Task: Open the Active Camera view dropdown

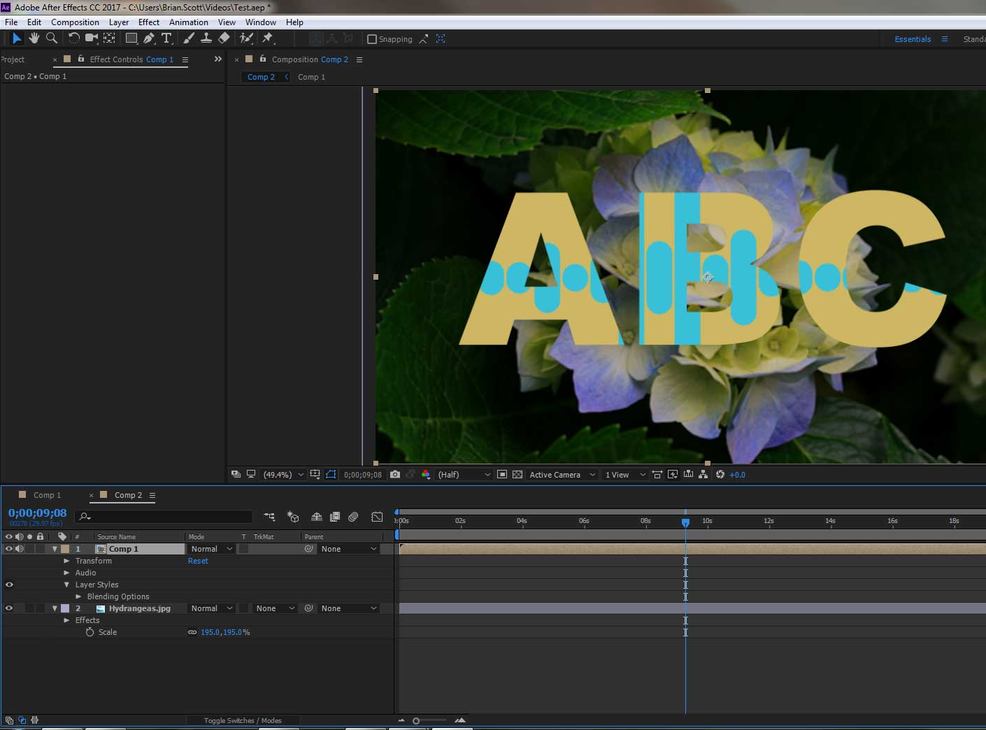Action: (562, 474)
